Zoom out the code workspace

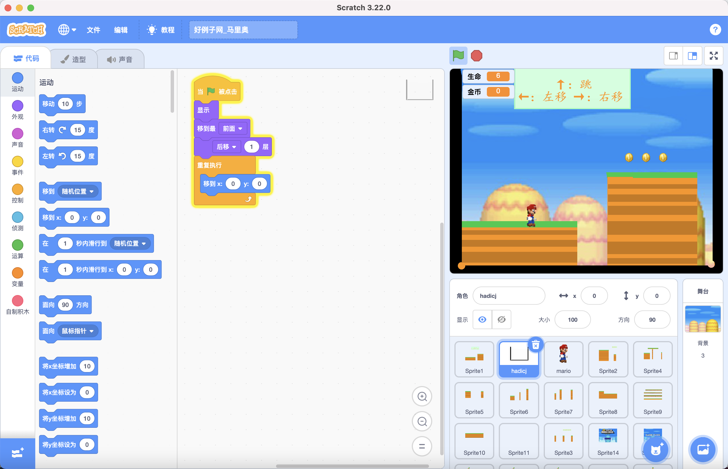click(x=422, y=421)
